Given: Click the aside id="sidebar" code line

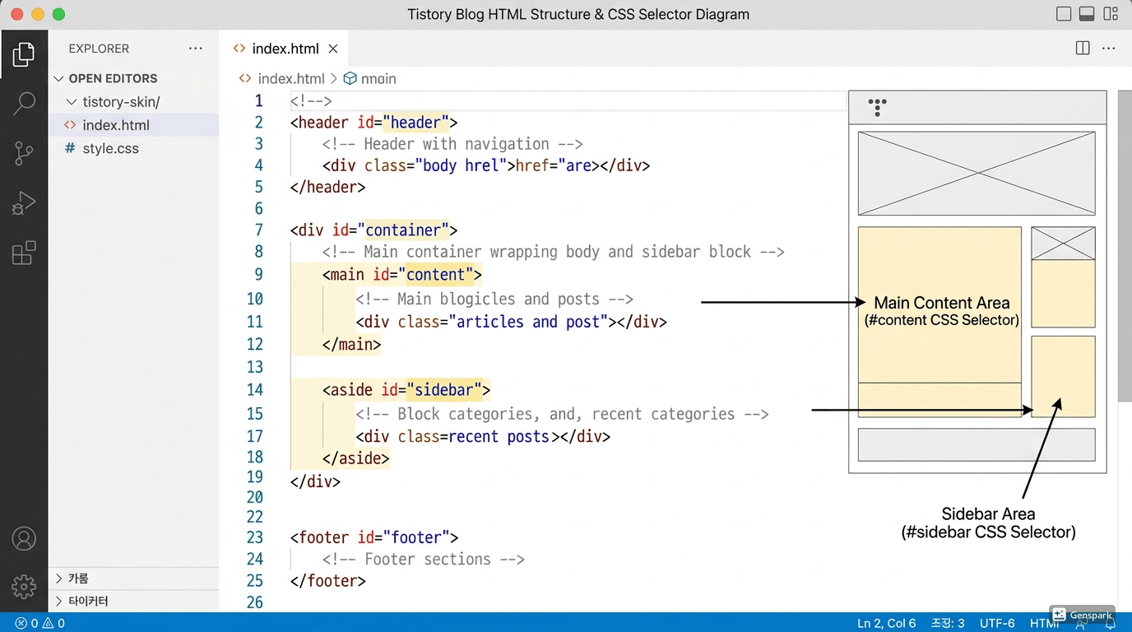Looking at the screenshot, I should (406, 389).
